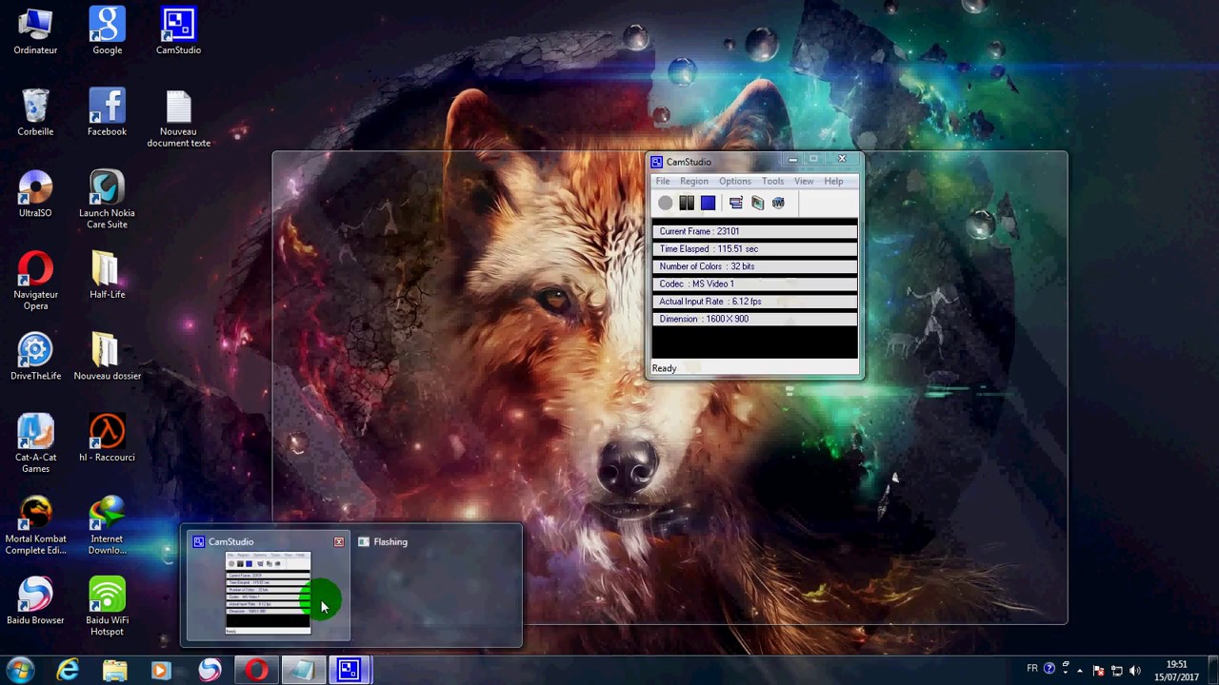1219x685 pixels.
Task: Select the Baidu WiFi Hotspot desktop icon
Action: click(x=107, y=607)
